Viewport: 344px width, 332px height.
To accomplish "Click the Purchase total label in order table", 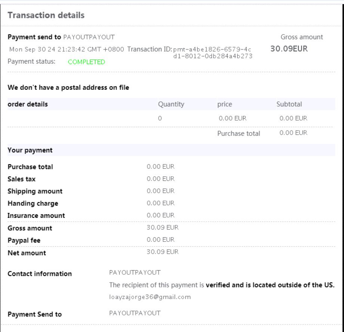I will [x=239, y=133].
